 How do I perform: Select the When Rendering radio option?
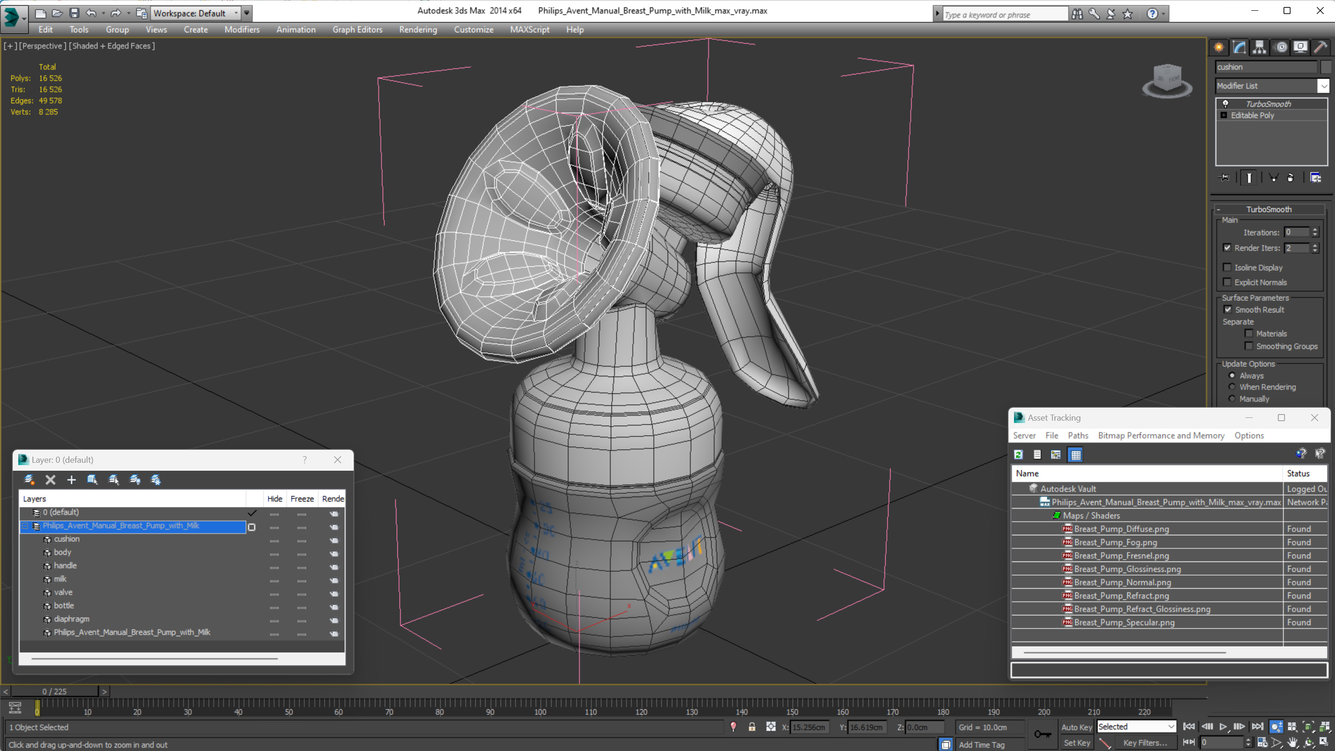[1232, 387]
